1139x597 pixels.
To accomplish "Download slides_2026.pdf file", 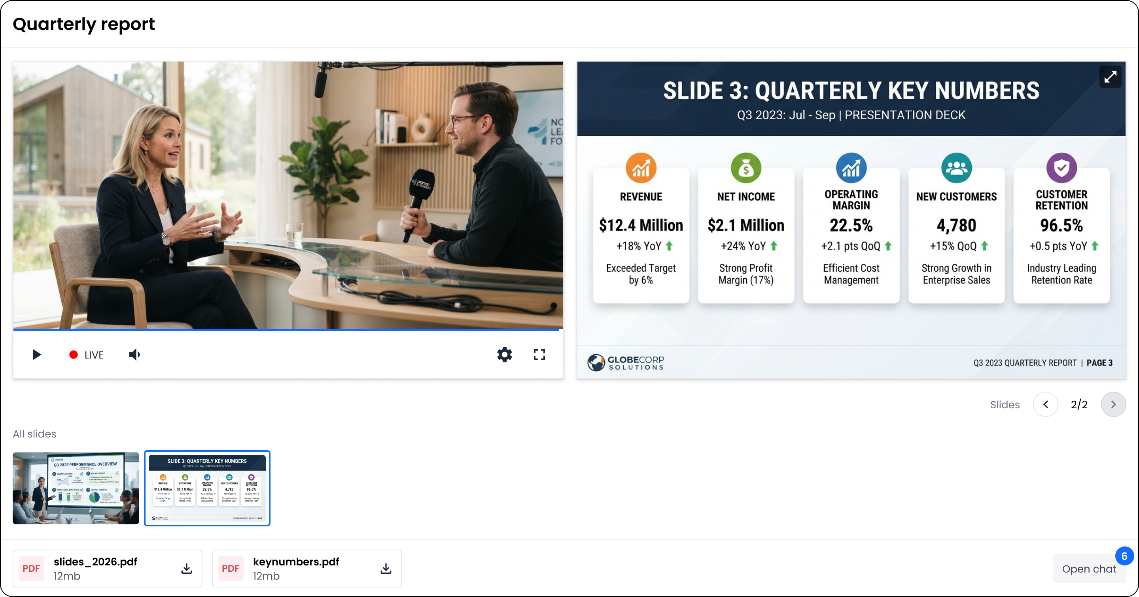I will pyautogui.click(x=187, y=569).
